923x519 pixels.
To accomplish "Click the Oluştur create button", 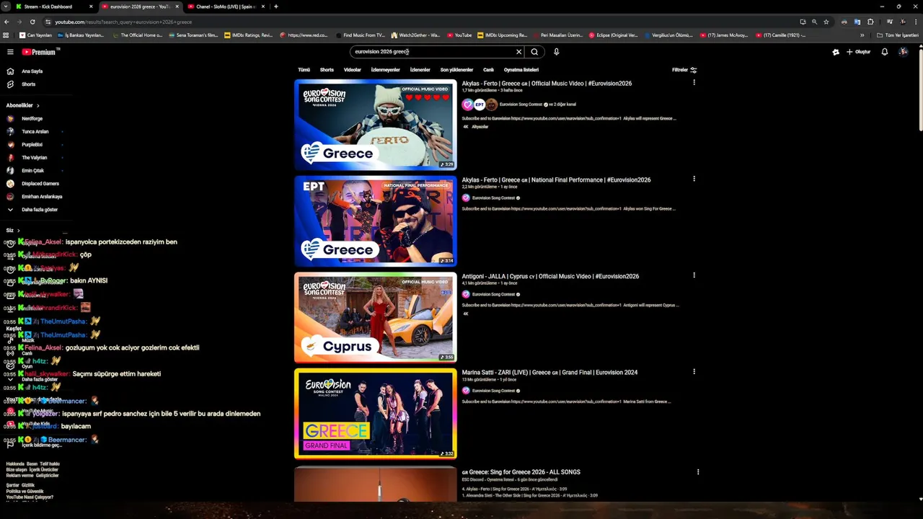I will (859, 52).
